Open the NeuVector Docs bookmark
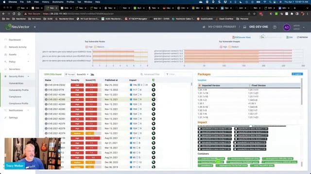This screenshot has width=311, height=174. click(65, 19)
